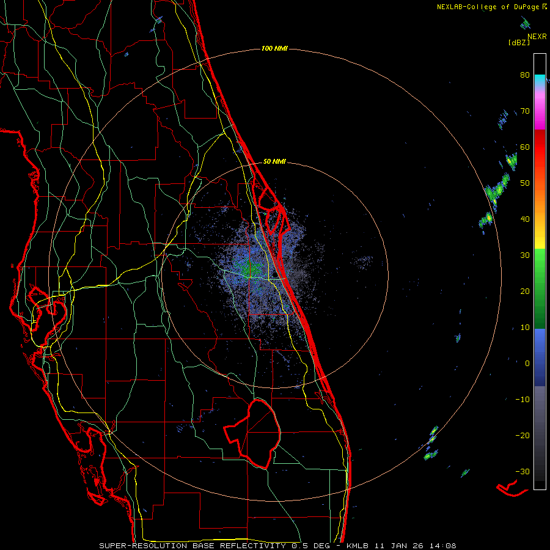Click the "50 NMI" range ring label
Screen dimensions: 550x550
(274, 162)
